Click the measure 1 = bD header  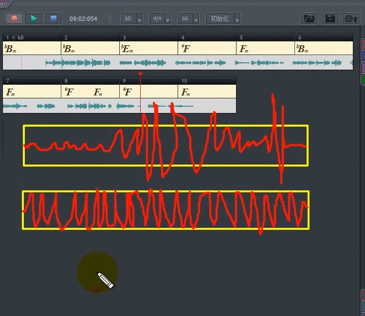[x=32, y=37]
